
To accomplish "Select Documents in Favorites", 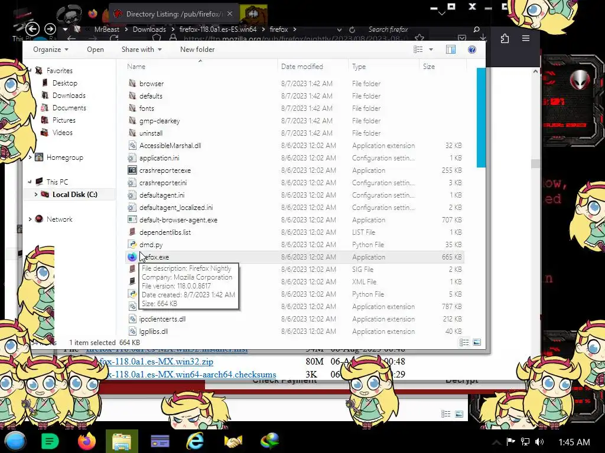I will (x=69, y=107).
